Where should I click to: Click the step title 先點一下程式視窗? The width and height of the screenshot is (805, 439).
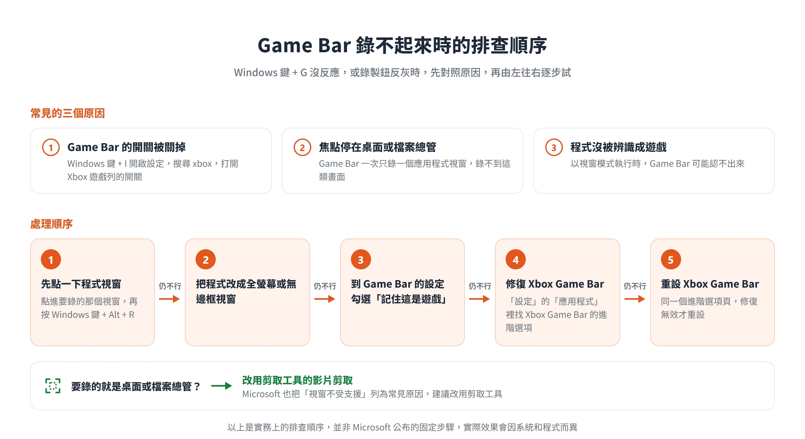click(x=81, y=284)
